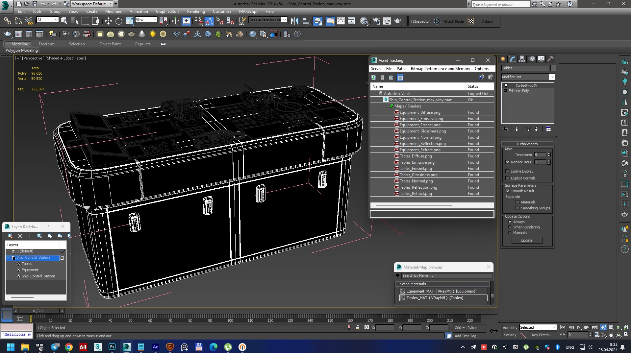The width and height of the screenshot is (631, 353).
Task: Enable Separate by Smoothing Groups checkbox
Action: coord(517,208)
